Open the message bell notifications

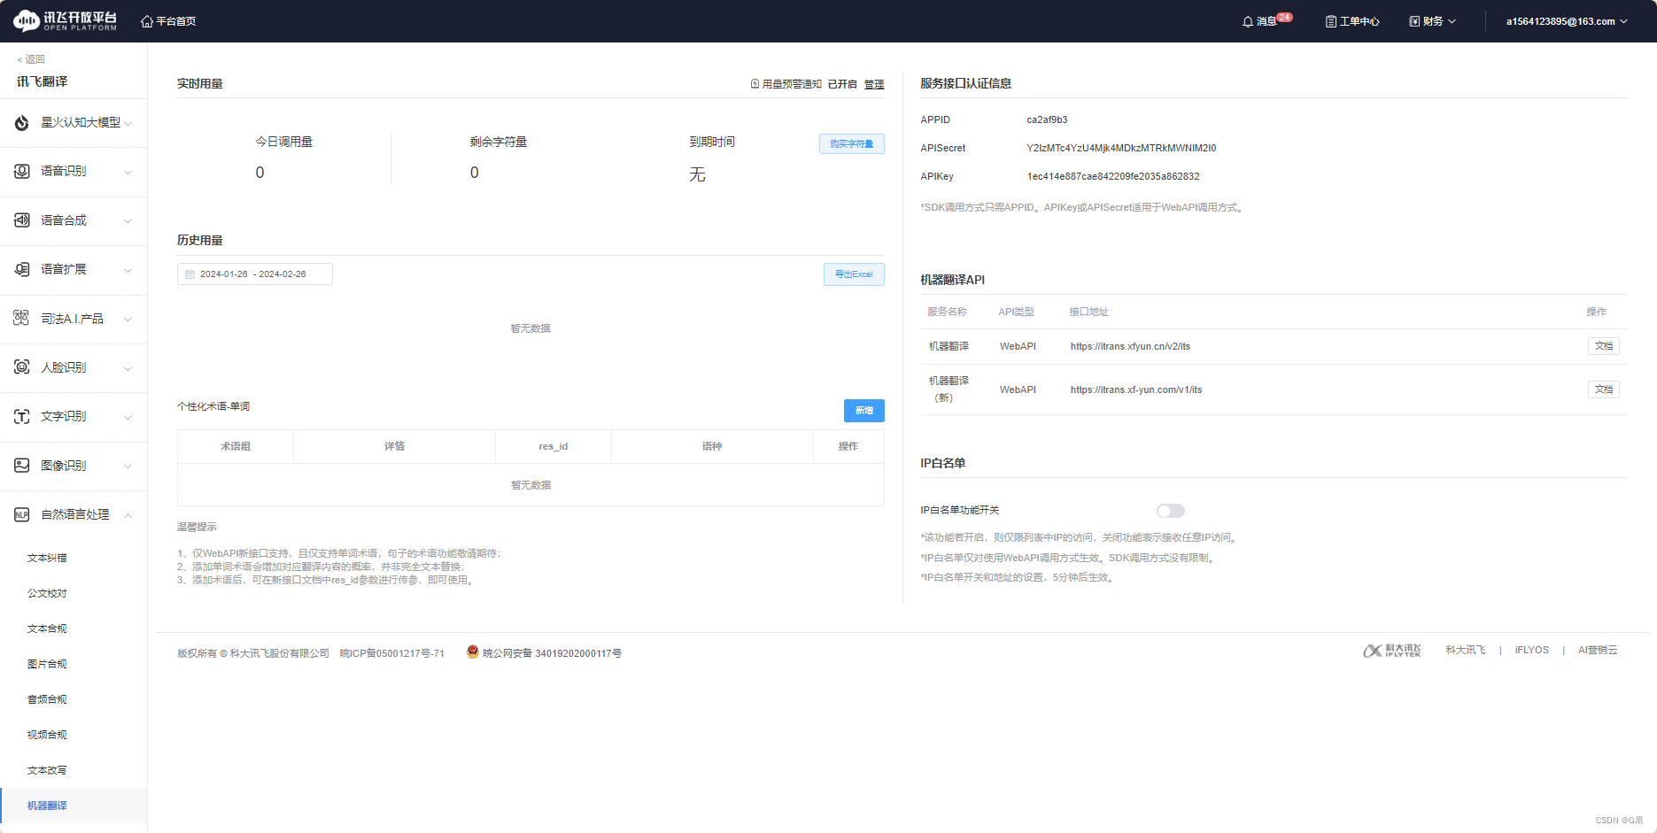(x=1248, y=21)
